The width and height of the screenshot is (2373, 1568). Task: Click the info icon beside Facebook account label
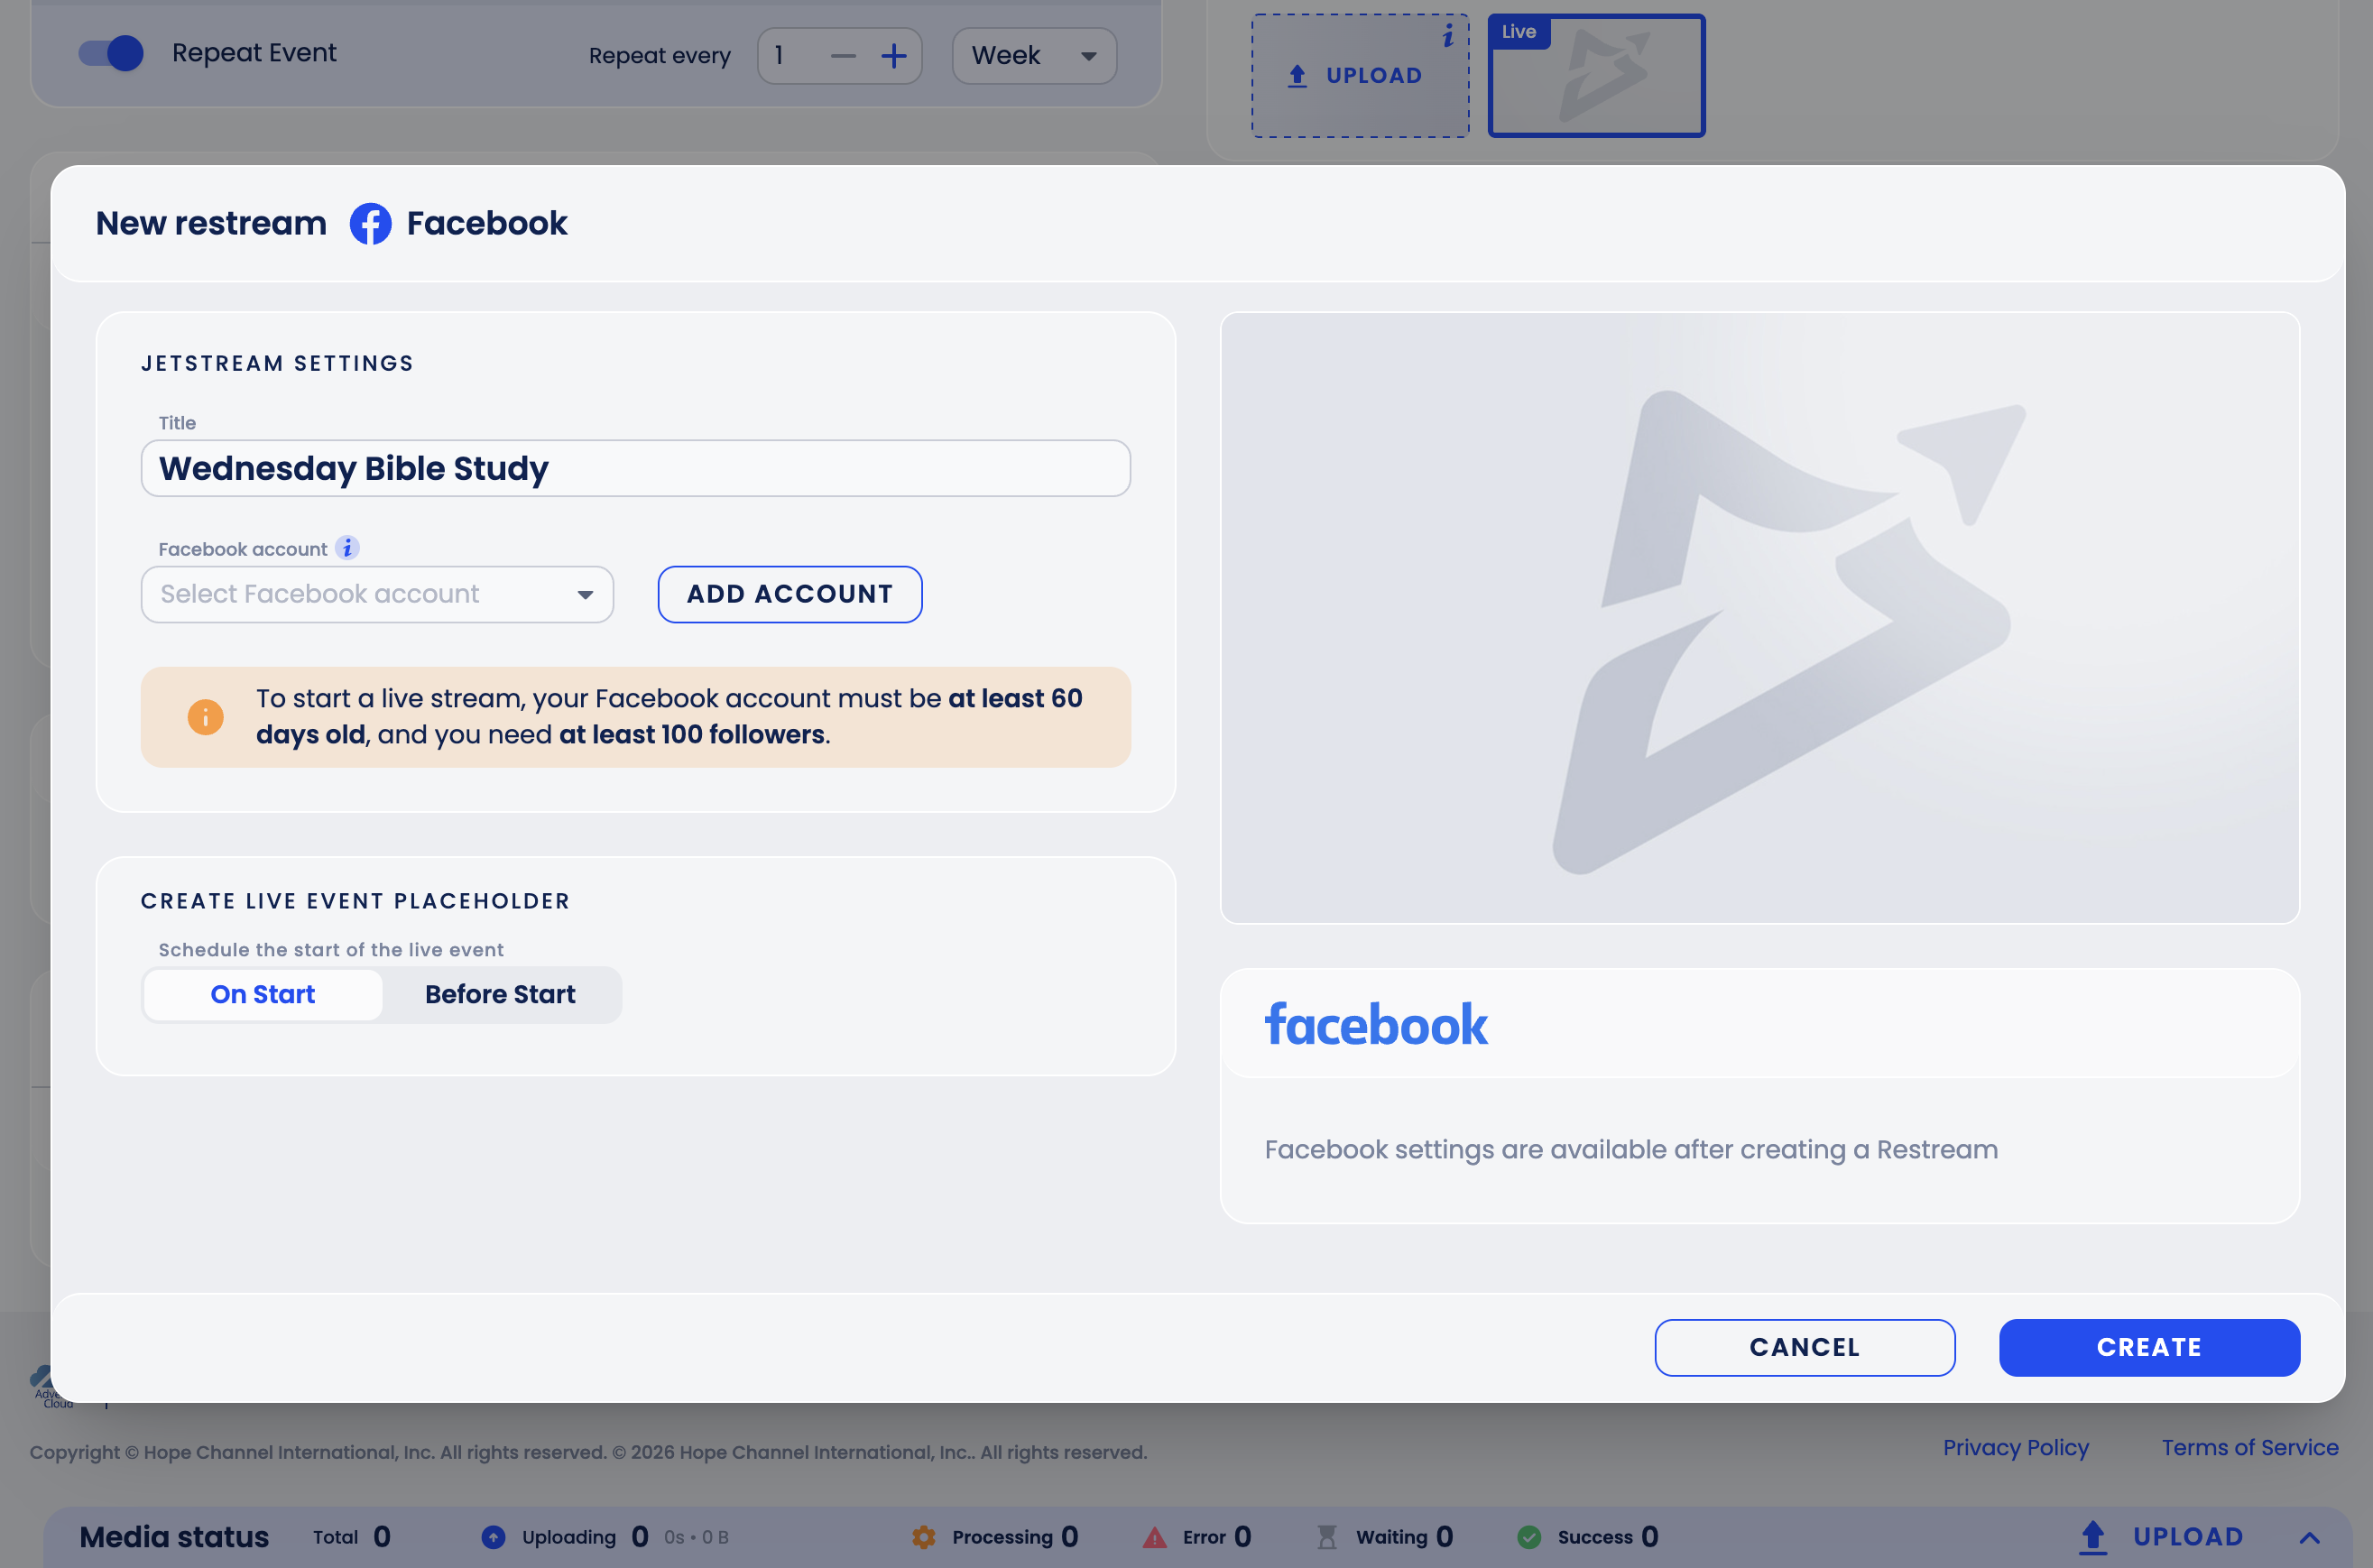(x=347, y=548)
